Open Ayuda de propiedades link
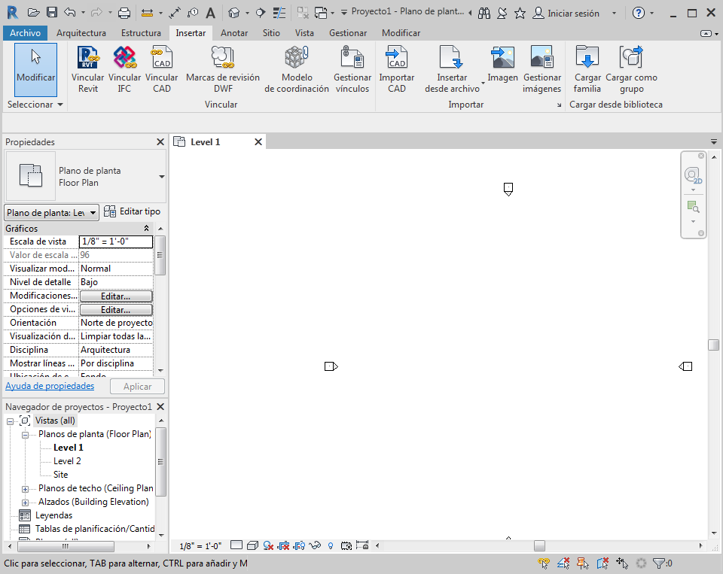Image resolution: width=723 pixels, height=574 pixels. (50, 386)
